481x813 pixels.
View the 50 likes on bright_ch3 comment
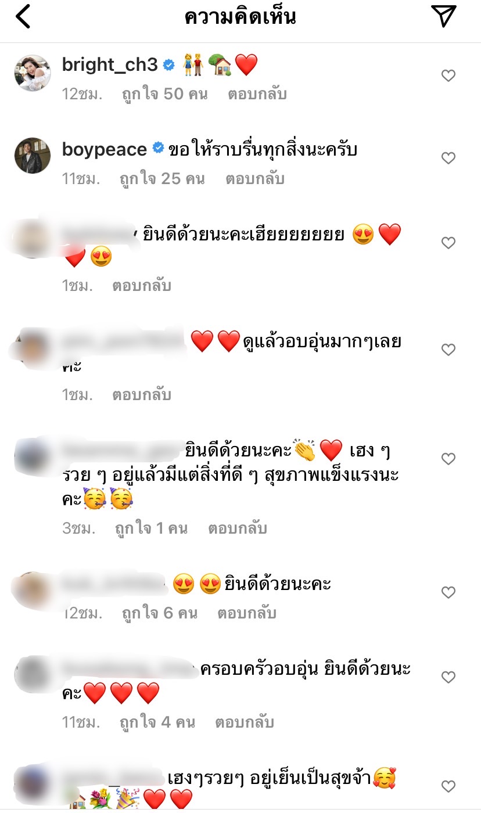point(164,94)
